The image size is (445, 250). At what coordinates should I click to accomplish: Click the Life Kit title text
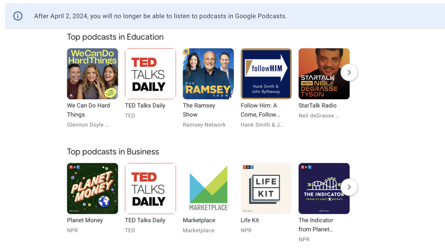click(x=250, y=220)
